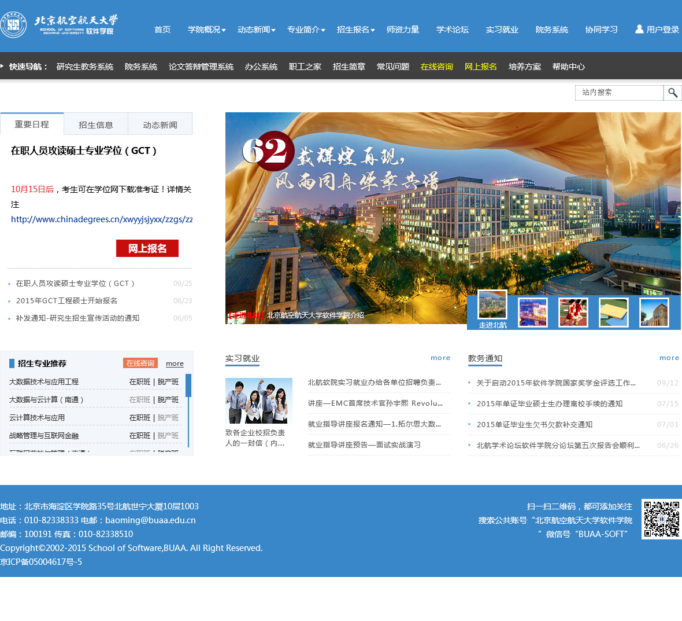Switch to the 招生信息 tab
This screenshot has width=682, height=621.
[96, 124]
